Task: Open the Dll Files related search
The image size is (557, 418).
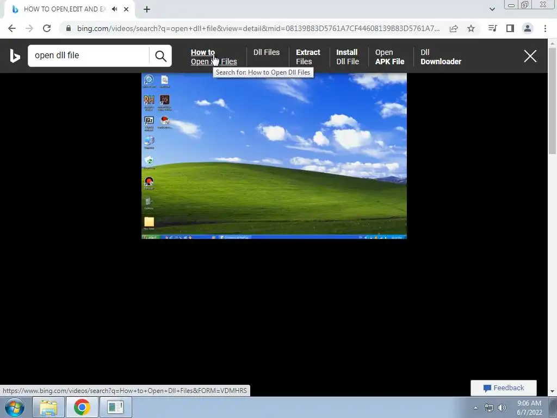Action: (x=267, y=52)
